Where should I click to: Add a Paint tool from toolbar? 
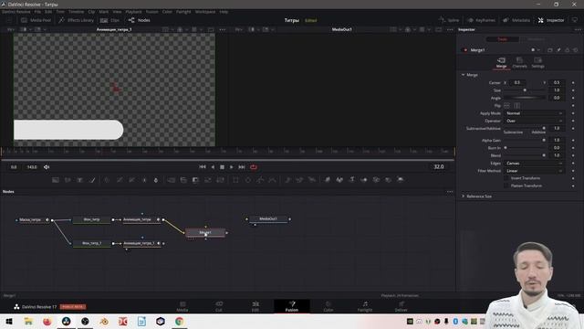click(93, 180)
